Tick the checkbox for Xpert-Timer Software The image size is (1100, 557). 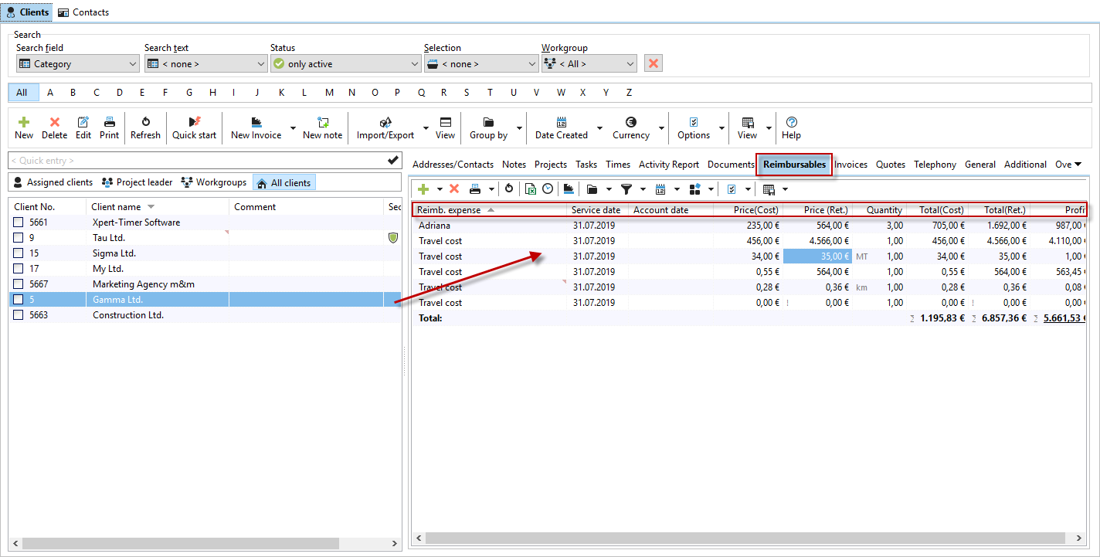19,222
